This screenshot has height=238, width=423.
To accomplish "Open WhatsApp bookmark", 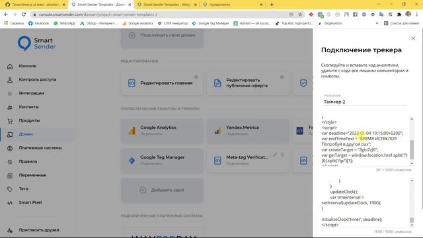I will click(65, 24).
